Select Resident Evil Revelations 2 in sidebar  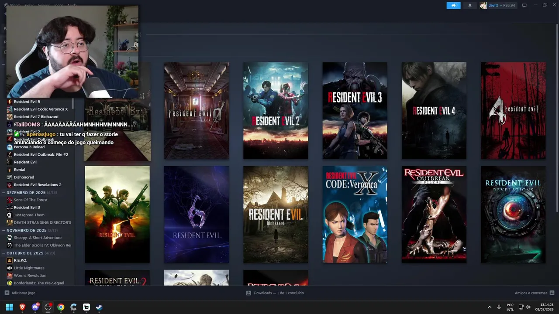[x=37, y=185]
